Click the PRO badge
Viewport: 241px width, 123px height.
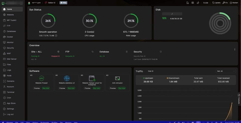click(x=63, y=3)
